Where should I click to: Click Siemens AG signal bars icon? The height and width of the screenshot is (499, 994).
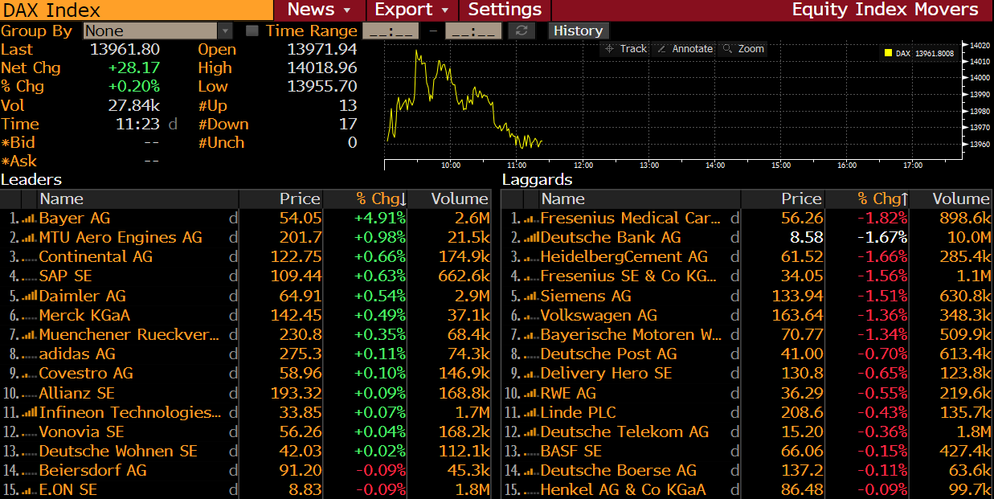[x=531, y=297]
